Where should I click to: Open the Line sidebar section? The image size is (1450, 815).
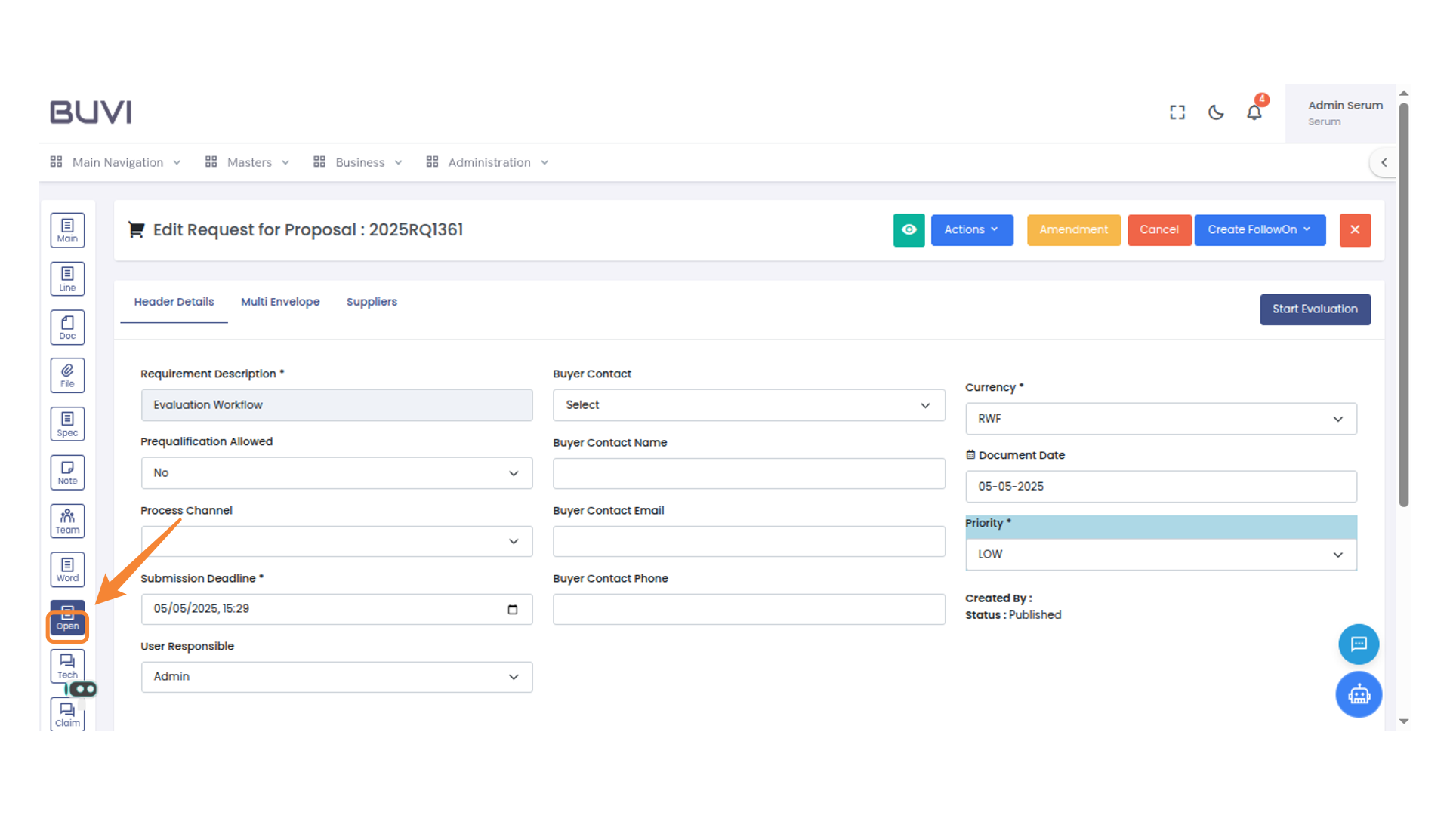67,278
